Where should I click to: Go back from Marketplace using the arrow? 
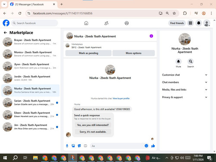click(5, 33)
